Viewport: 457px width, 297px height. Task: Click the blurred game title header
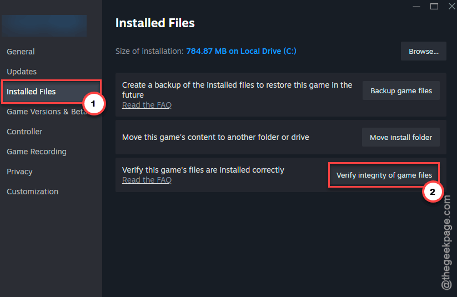44,26
